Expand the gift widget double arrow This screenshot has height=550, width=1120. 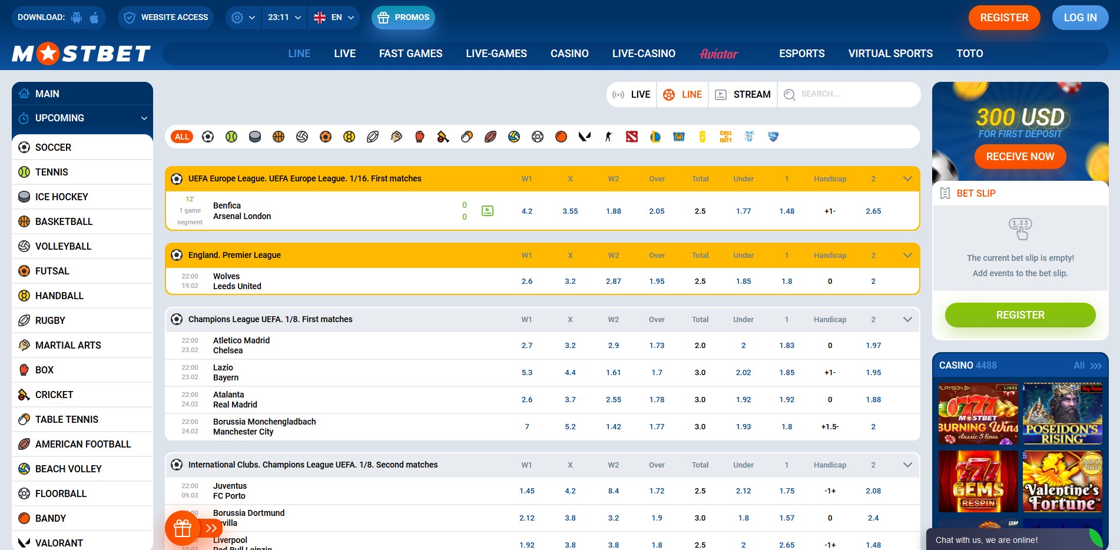click(x=211, y=528)
